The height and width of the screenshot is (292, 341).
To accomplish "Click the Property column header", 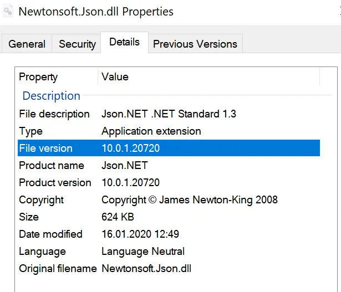I will (38, 77).
